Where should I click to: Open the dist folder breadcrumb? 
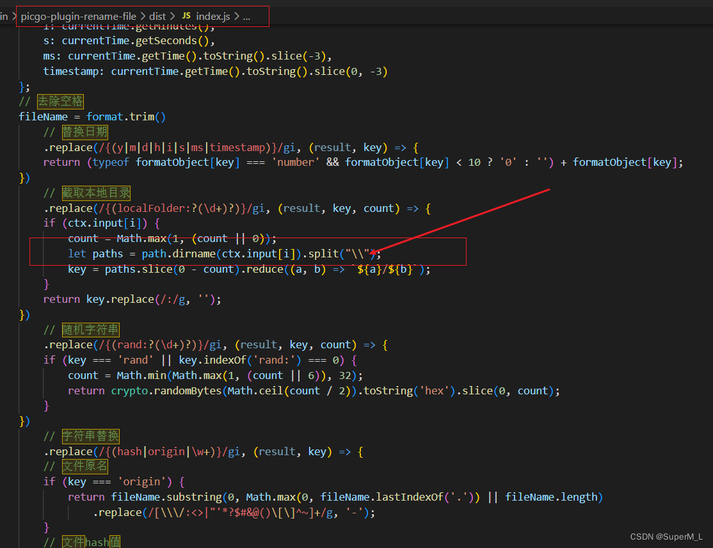point(157,17)
